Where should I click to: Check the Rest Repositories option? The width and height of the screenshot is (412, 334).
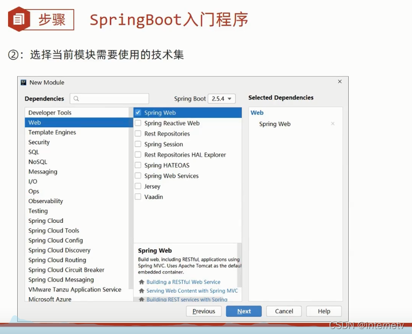(x=138, y=133)
